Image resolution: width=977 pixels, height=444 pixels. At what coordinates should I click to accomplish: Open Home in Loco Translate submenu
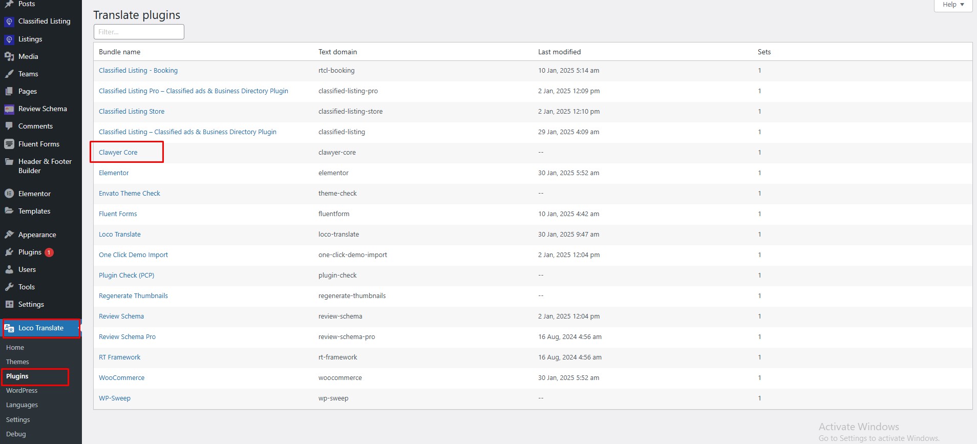click(x=15, y=348)
